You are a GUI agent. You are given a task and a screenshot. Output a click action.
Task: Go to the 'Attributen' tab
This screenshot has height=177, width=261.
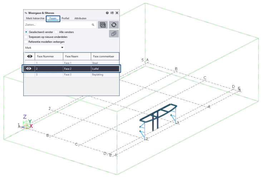coord(80,18)
